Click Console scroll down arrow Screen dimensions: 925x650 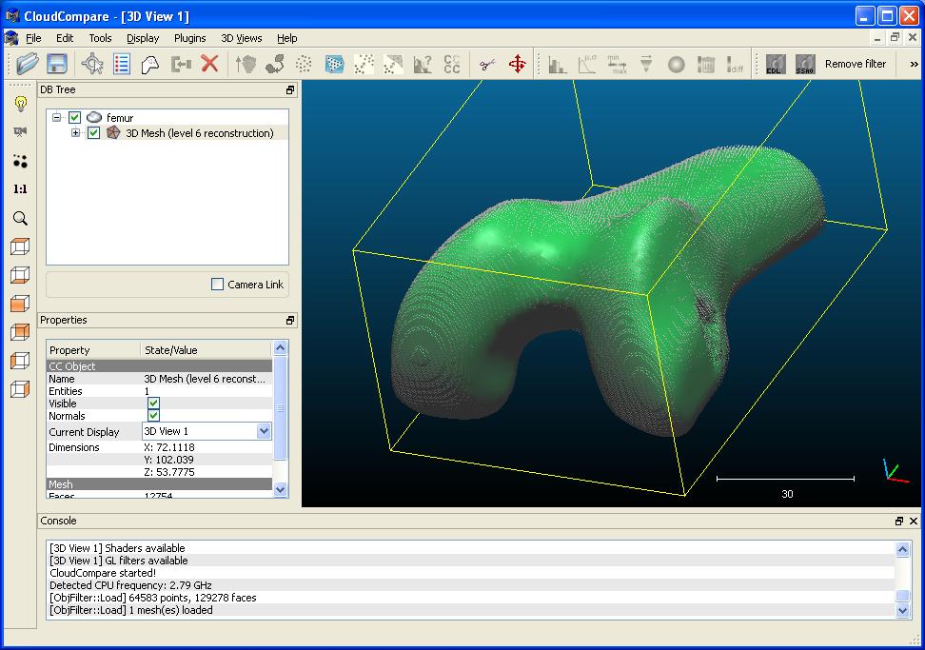click(x=902, y=610)
